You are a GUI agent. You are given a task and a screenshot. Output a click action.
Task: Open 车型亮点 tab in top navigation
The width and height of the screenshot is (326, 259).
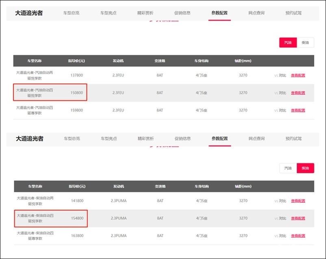[x=108, y=13]
